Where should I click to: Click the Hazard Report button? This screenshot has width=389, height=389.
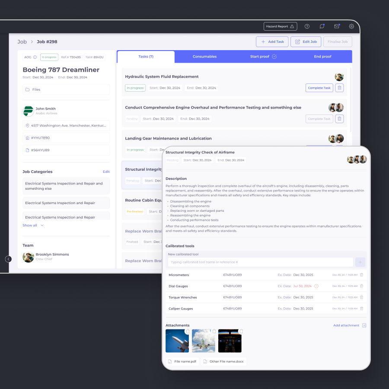pyautogui.click(x=280, y=26)
